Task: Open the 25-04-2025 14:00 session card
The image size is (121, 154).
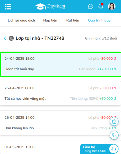Action: (60, 123)
